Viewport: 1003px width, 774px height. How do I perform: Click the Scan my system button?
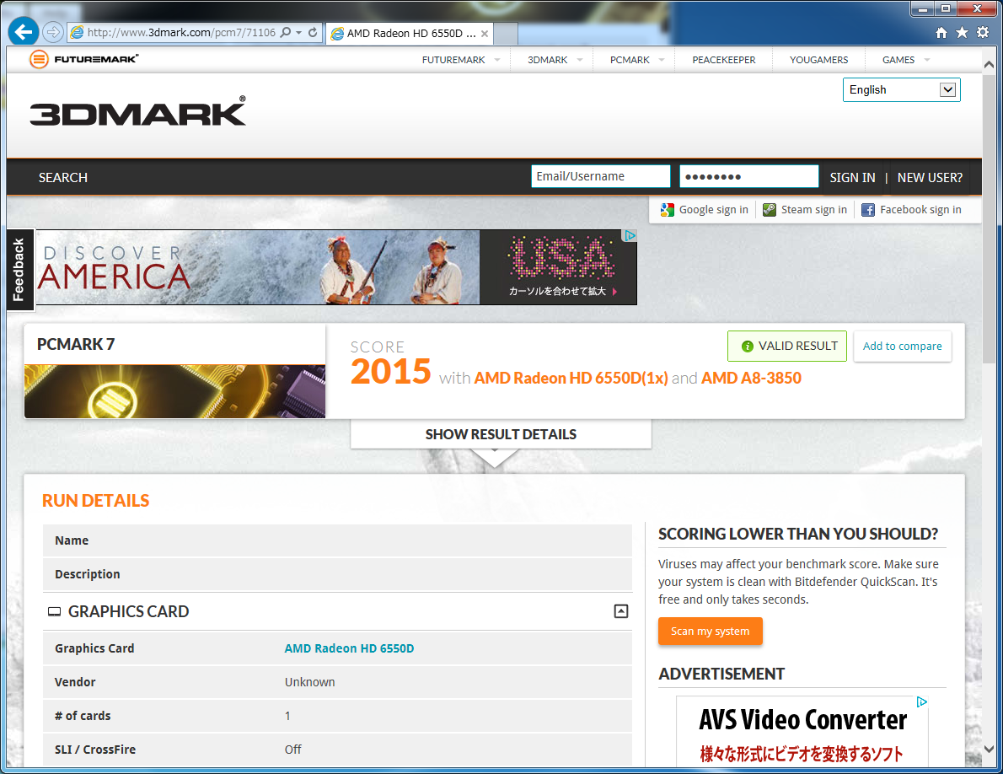click(x=710, y=632)
